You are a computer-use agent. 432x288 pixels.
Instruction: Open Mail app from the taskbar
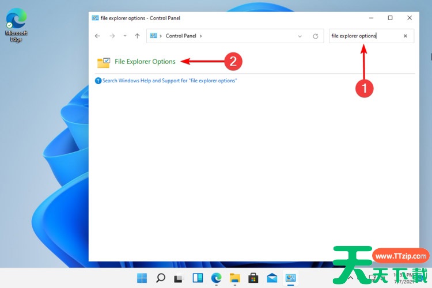pos(272,278)
